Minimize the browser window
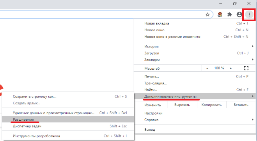257x141 pixels. (x=221, y=4)
